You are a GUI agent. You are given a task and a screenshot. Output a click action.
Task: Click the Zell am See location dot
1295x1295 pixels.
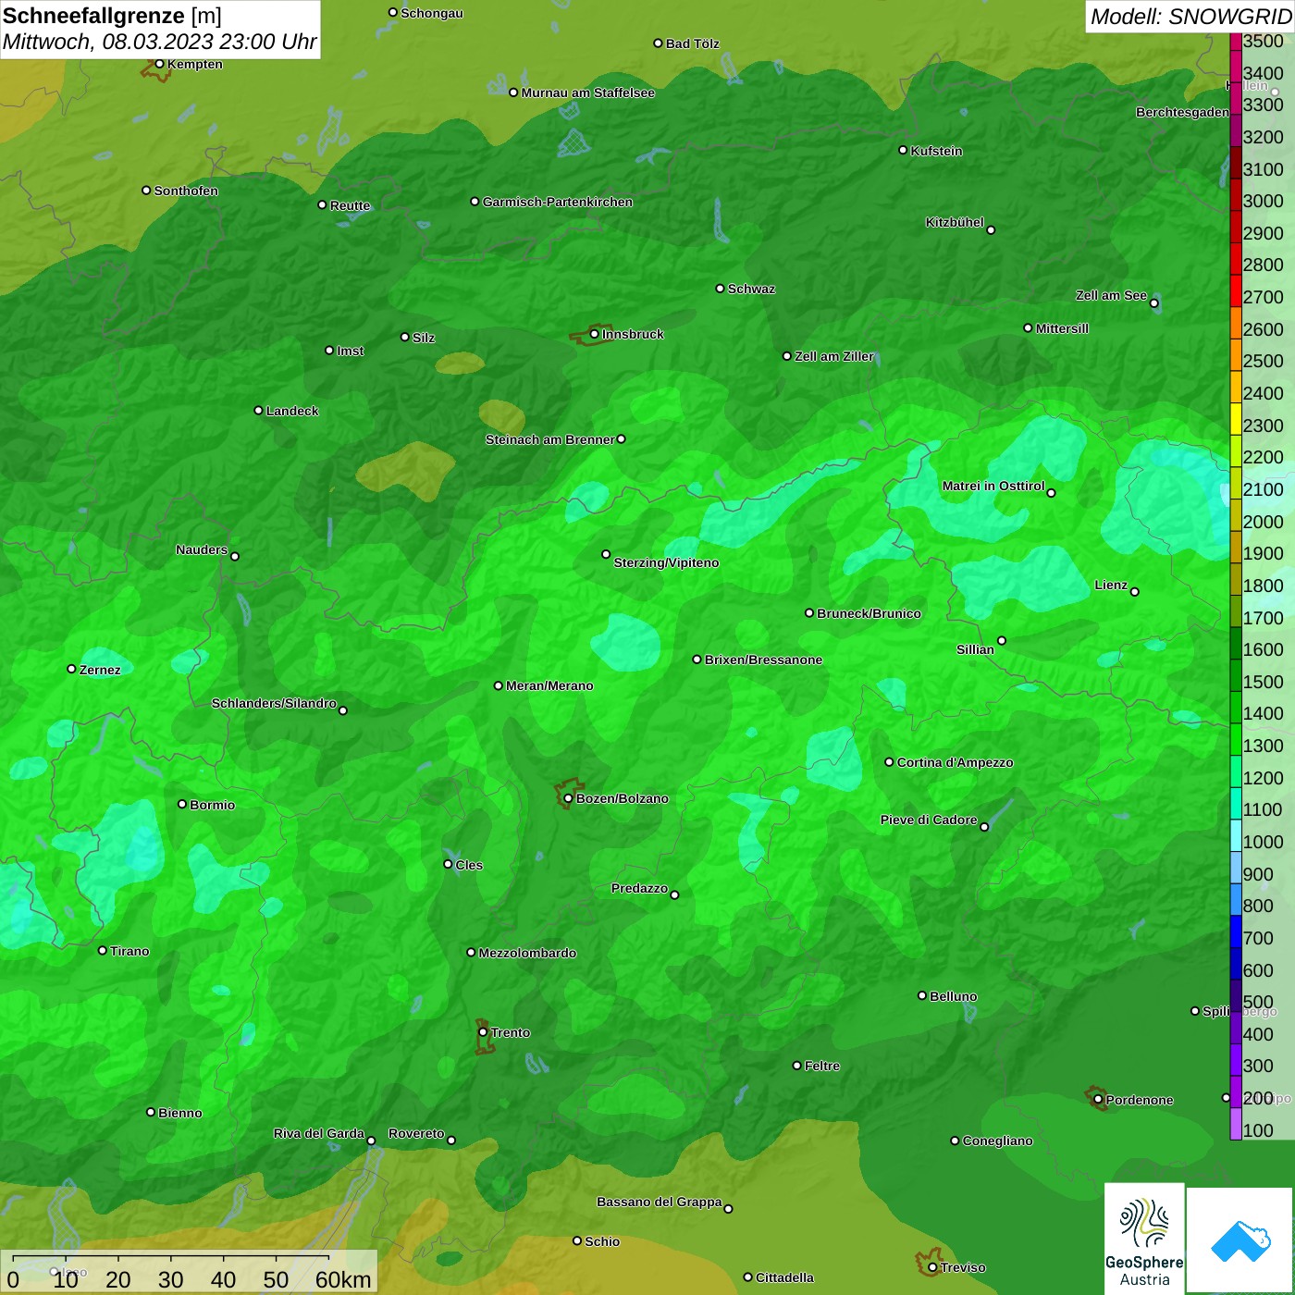[1153, 302]
